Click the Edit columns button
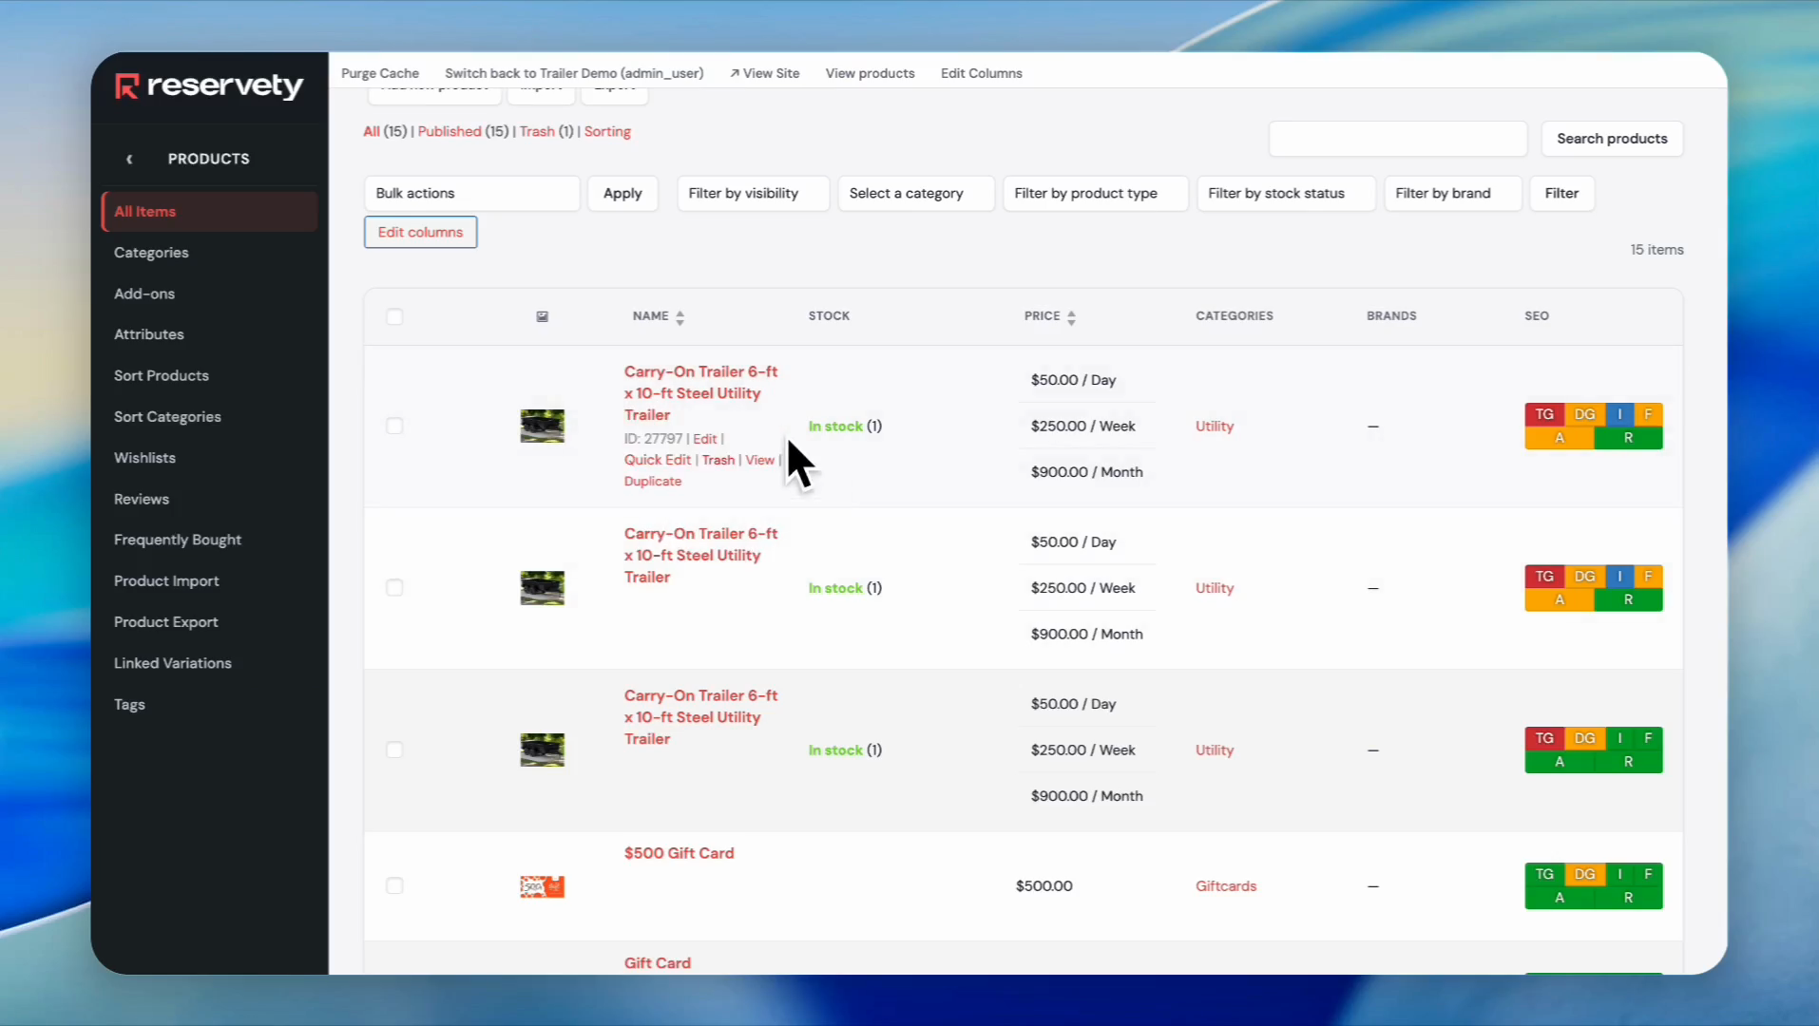 coord(420,232)
